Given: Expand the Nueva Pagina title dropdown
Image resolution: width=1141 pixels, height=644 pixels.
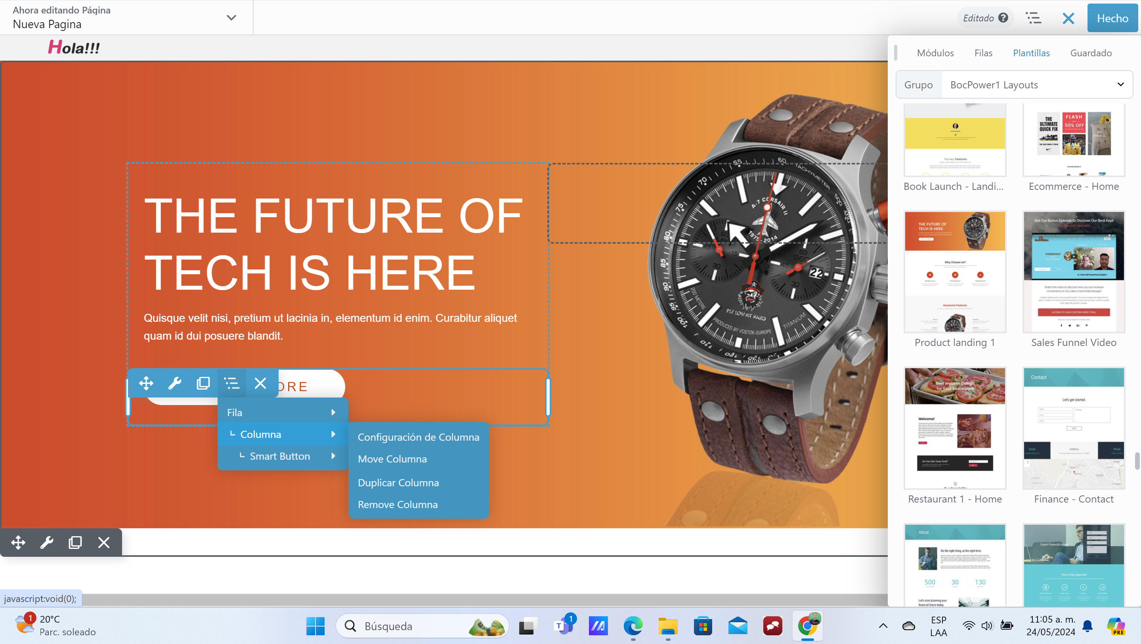Looking at the screenshot, I should [231, 18].
